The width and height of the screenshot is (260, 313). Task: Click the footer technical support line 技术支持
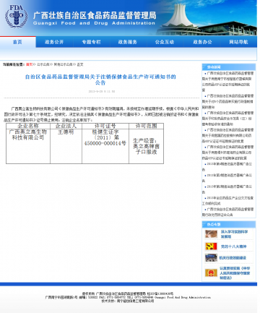click(127, 301)
